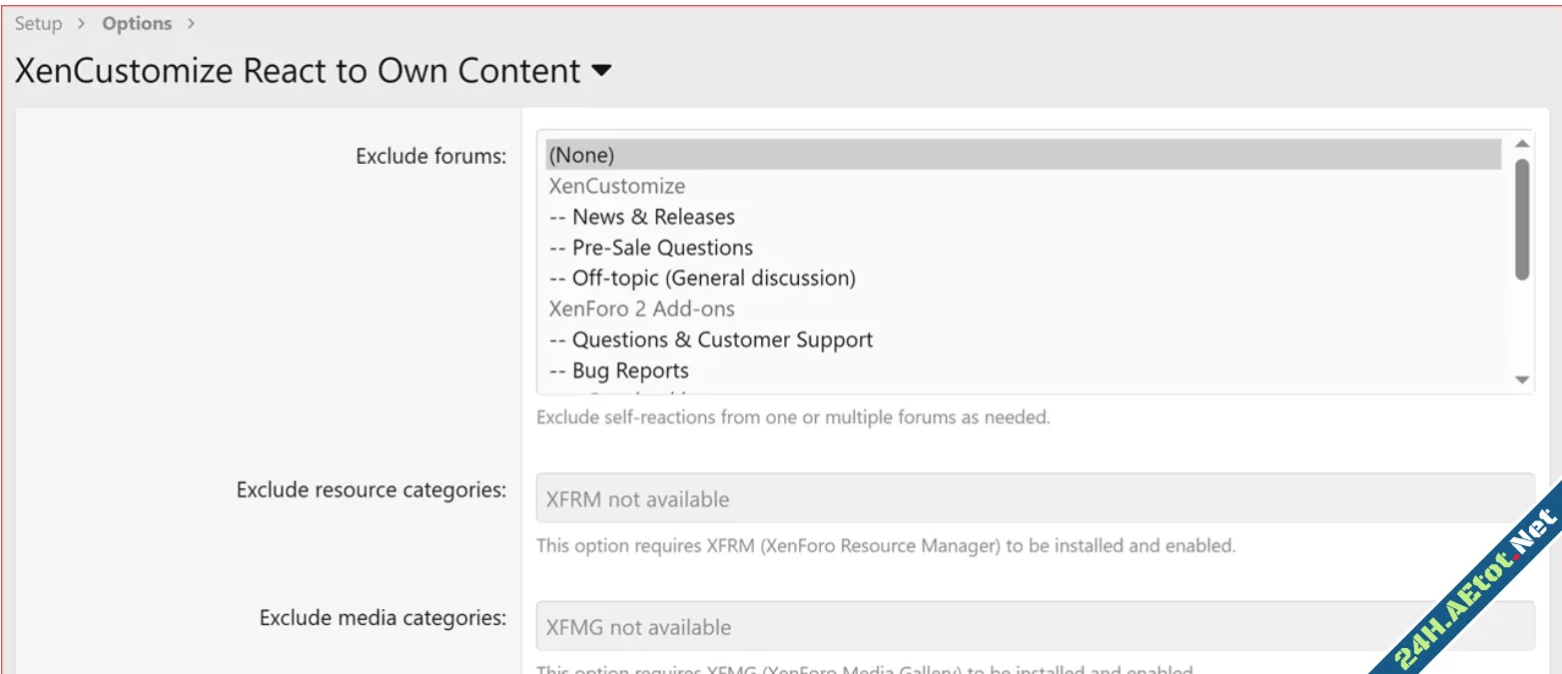This screenshot has height=674, width=1562.
Task: Click the XenCustomize category heading in list
Action: point(616,186)
